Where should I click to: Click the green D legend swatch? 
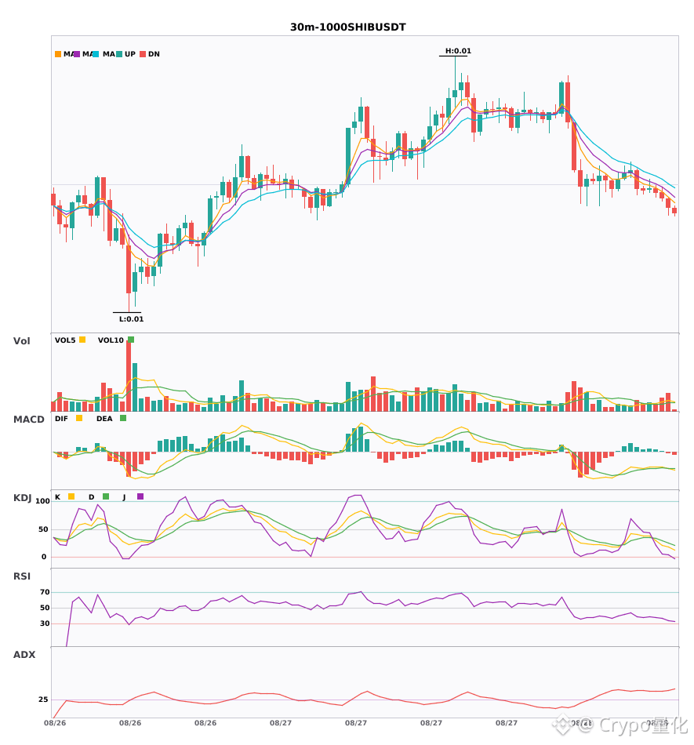coord(106,496)
